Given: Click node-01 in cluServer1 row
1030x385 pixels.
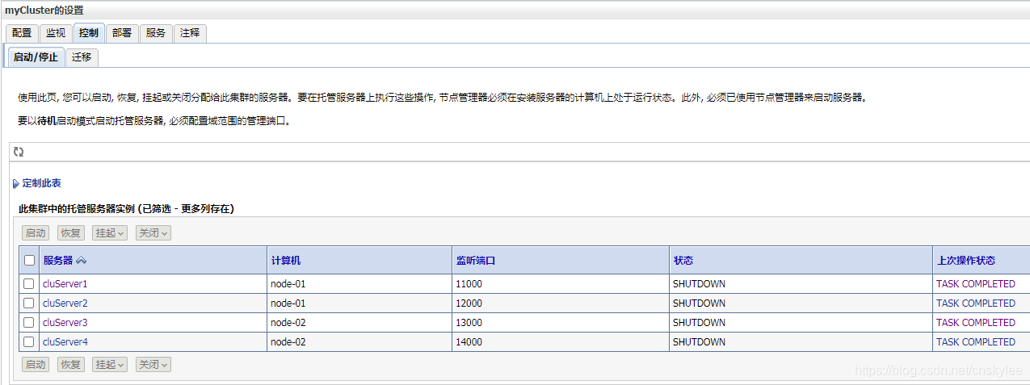Looking at the screenshot, I should (x=288, y=284).
